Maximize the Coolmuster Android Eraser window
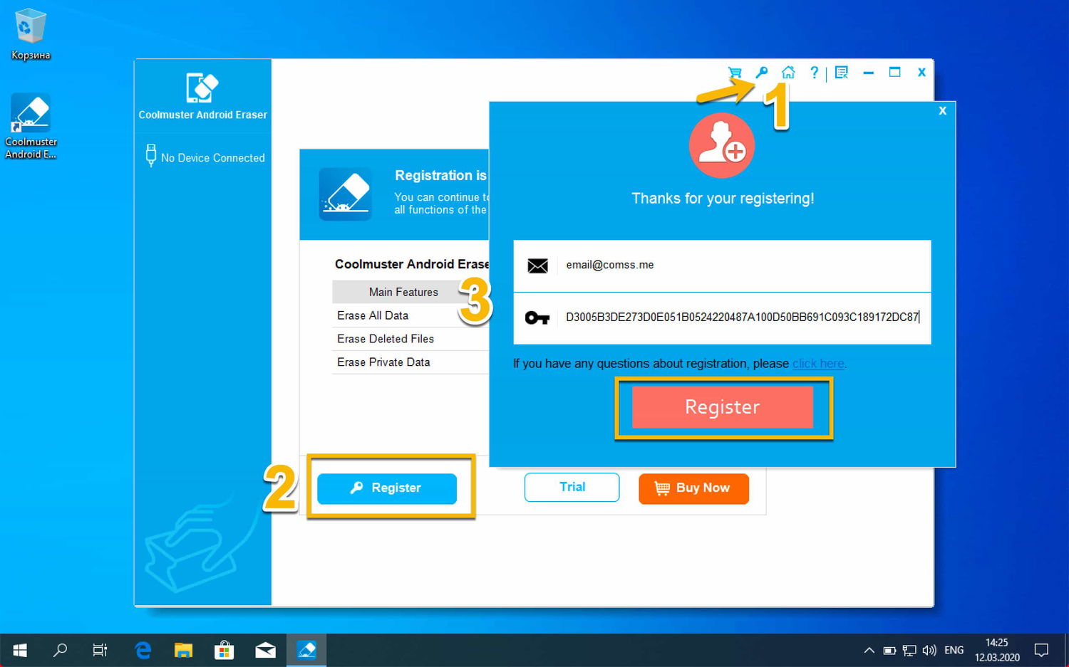Viewport: 1069px width, 667px height. (895, 72)
